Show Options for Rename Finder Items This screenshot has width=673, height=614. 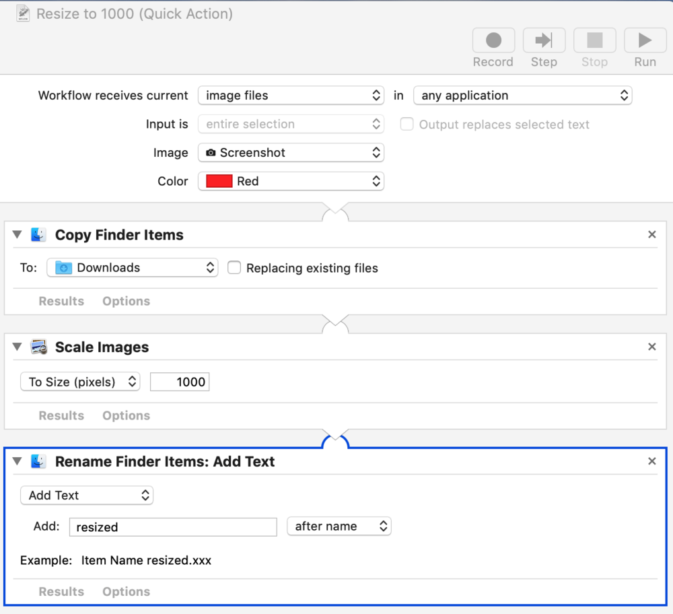pos(127,592)
